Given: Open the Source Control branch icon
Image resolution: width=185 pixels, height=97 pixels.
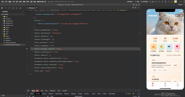Looking at the screenshot, I should click(9, 8).
